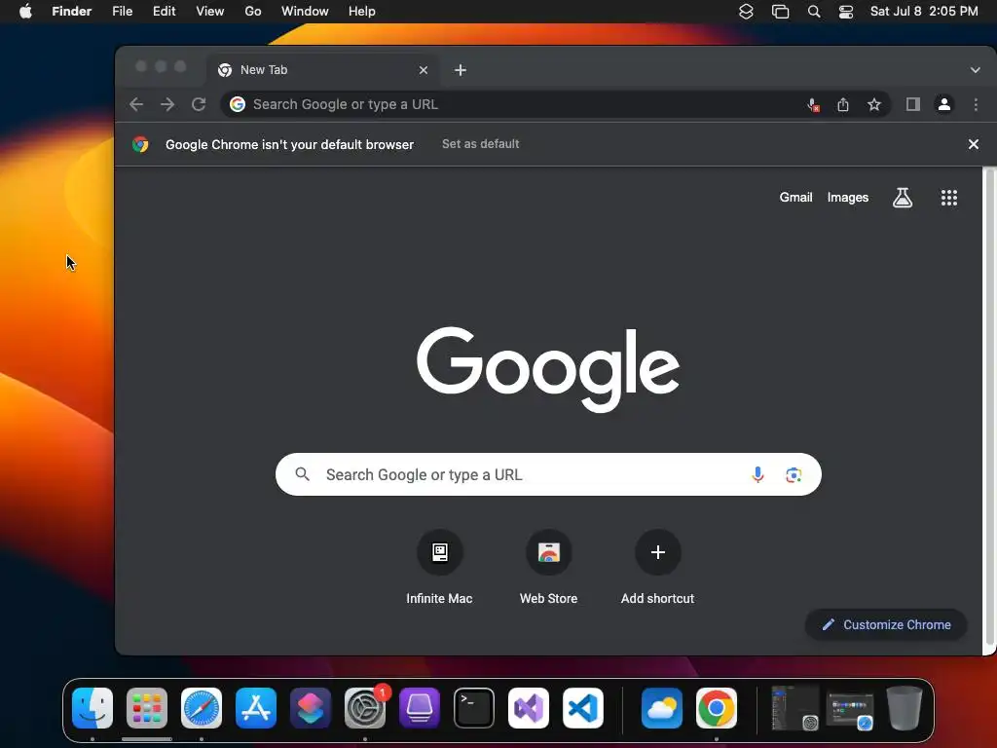Dismiss the default browser notification bar

[x=973, y=144]
